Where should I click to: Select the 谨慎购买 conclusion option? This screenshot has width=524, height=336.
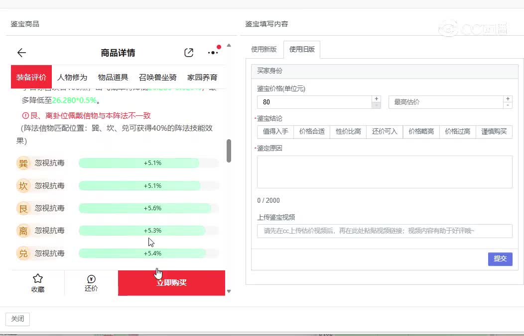click(494, 132)
